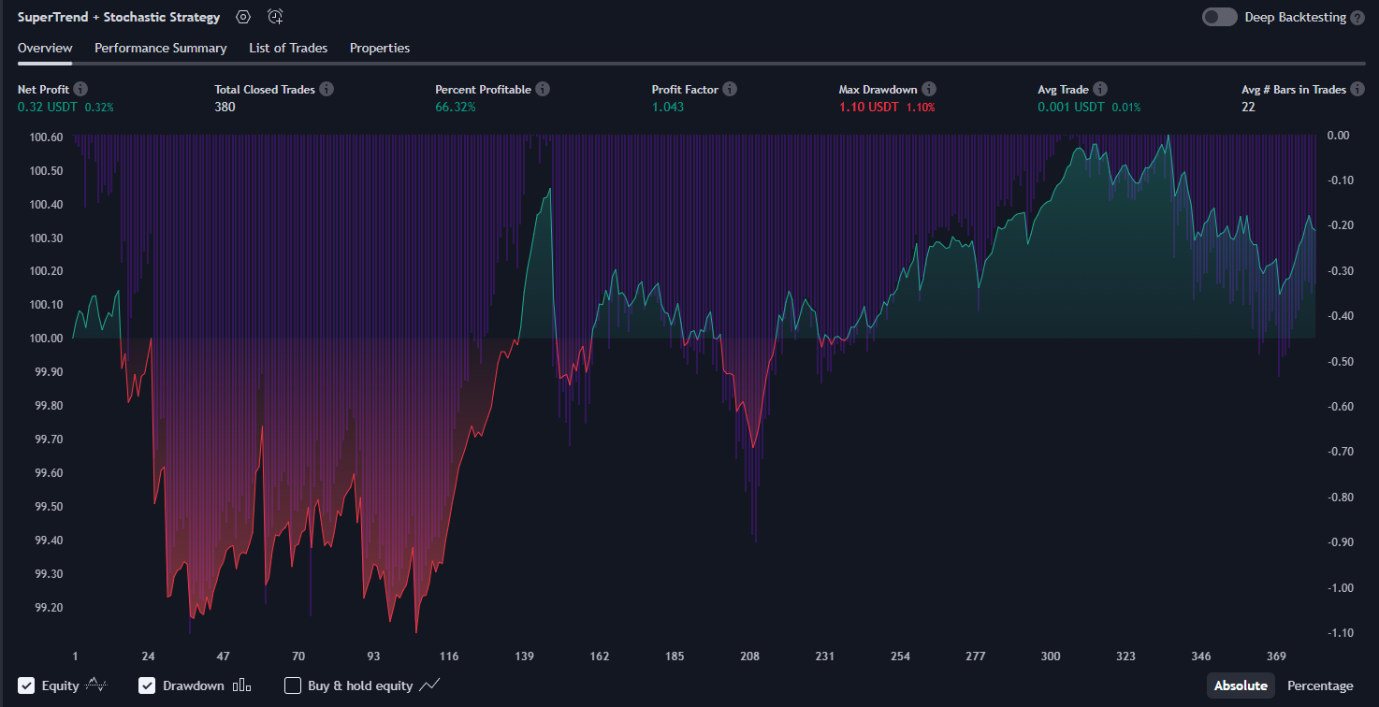Show Percent Profitable info icon

[x=543, y=89]
